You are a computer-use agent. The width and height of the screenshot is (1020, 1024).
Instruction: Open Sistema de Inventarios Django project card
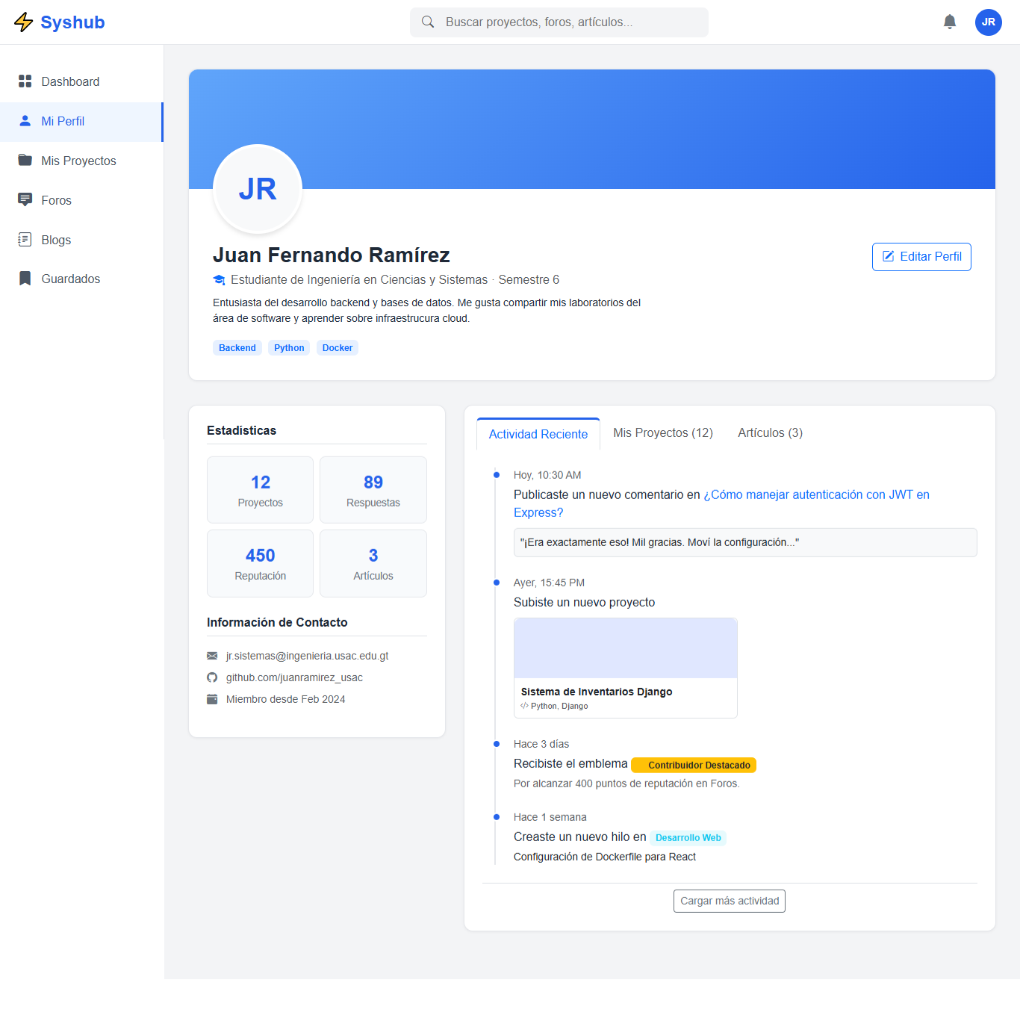(x=625, y=668)
